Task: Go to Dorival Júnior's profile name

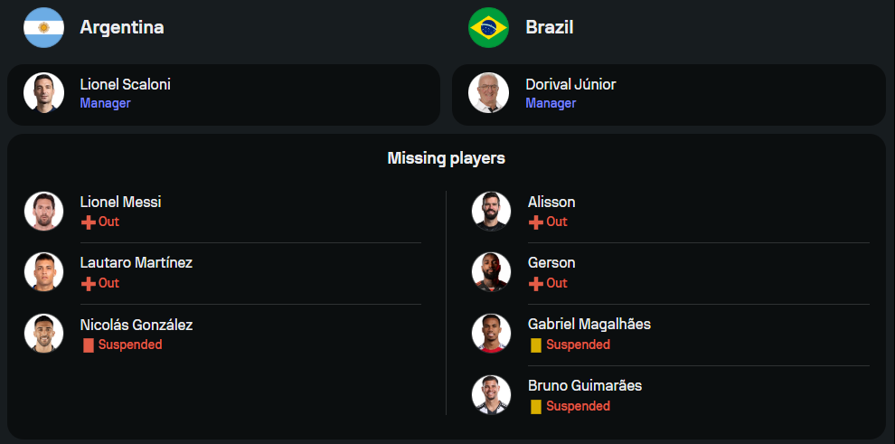Action: point(570,84)
